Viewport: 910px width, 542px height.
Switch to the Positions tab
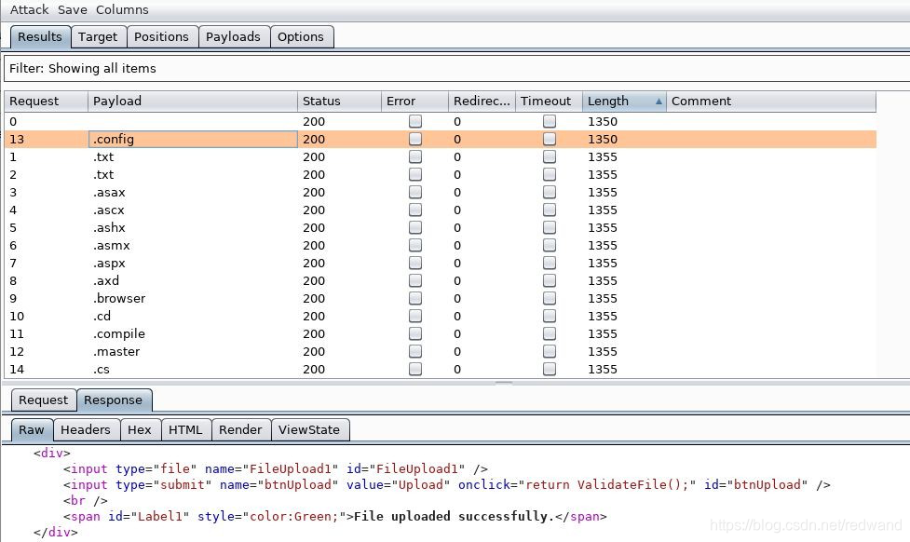click(x=161, y=37)
